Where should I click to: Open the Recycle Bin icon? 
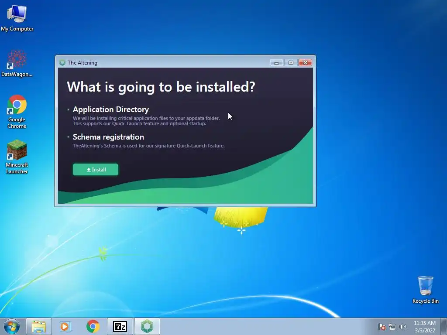click(x=425, y=290)
